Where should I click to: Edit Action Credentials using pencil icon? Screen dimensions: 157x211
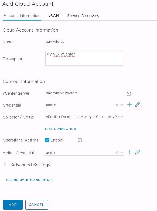click(x=138, y=152)
